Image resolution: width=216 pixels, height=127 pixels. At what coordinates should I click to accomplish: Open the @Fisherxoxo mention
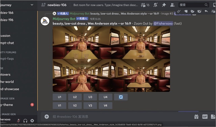click(163, 24)
